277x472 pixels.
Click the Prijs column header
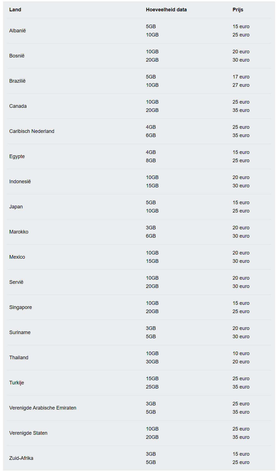tap(238, 10)
